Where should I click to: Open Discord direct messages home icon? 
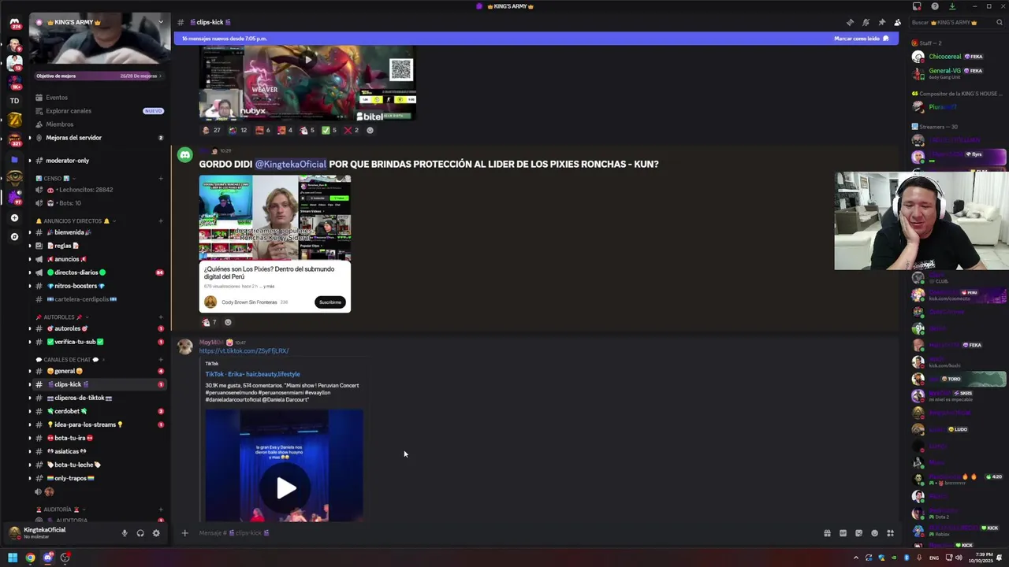pos(14,23)
